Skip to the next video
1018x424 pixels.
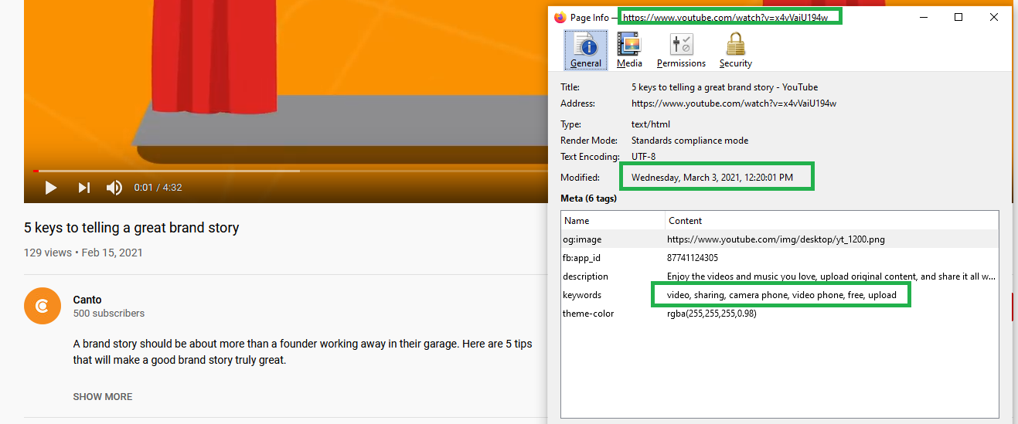tap(83, 188)
